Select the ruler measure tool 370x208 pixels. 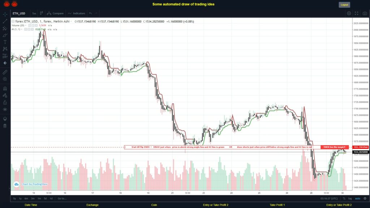pyautogui.click(x=5, y=72)
